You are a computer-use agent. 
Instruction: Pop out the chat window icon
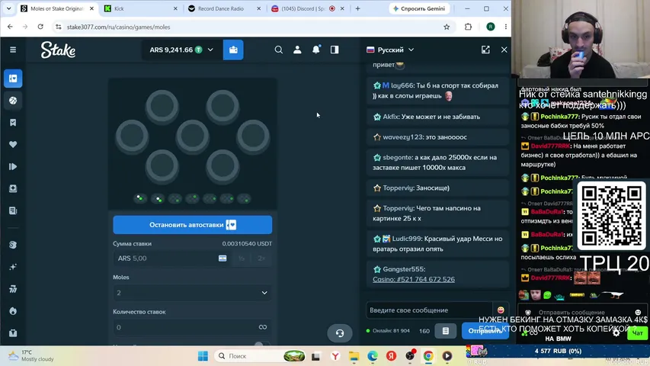click(x=485, y=50)
